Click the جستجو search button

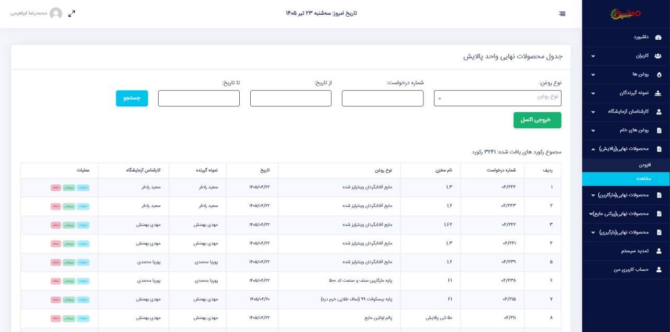[132, 98]
